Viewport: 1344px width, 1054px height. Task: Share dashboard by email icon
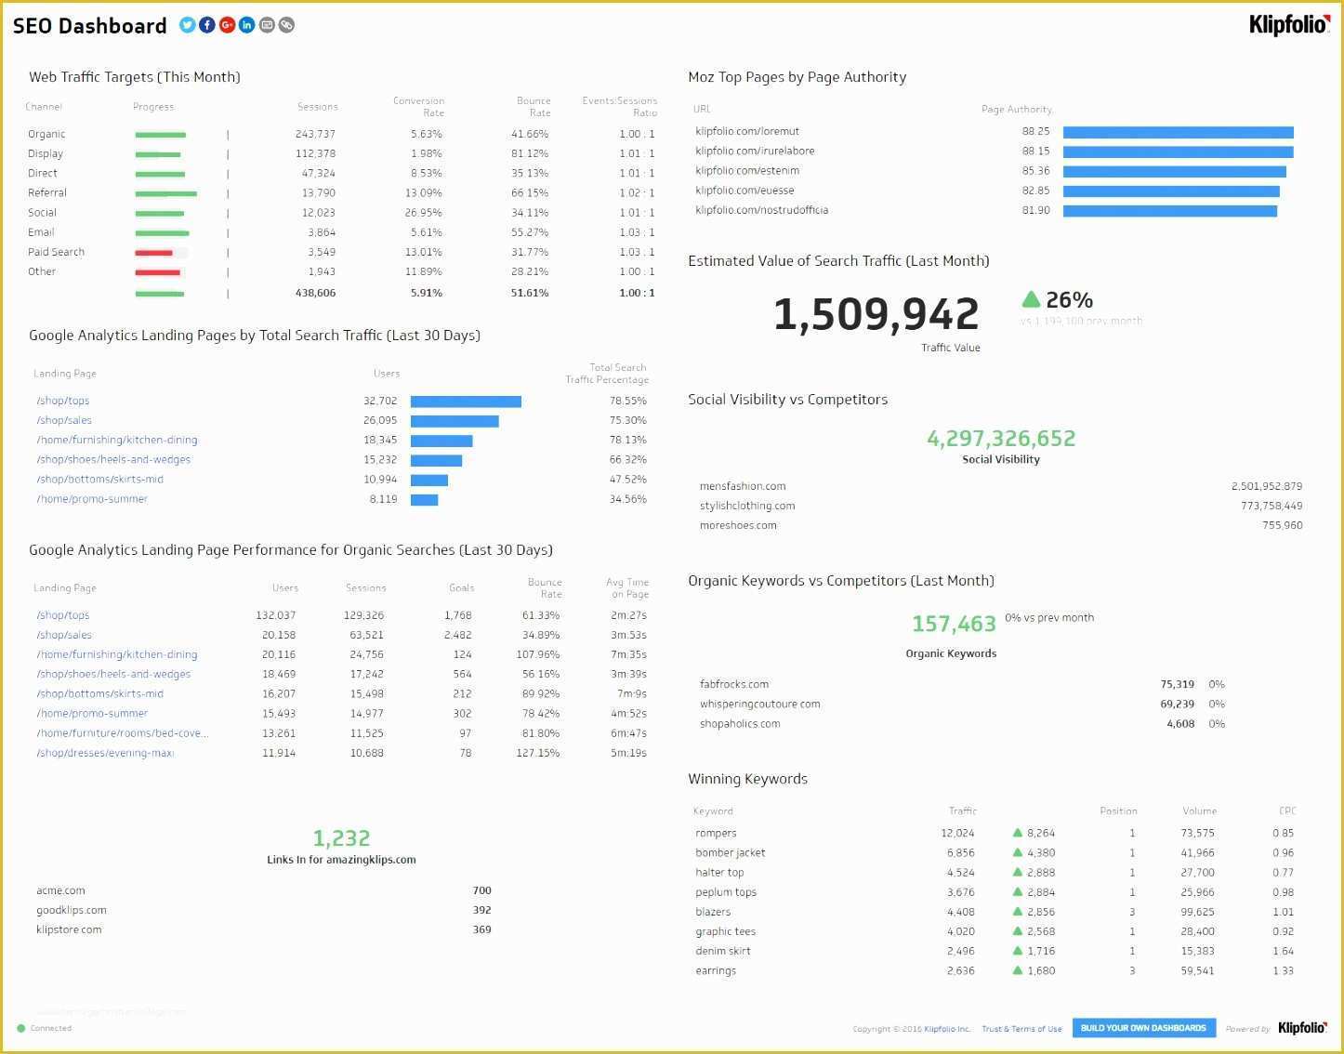(267, 25)
